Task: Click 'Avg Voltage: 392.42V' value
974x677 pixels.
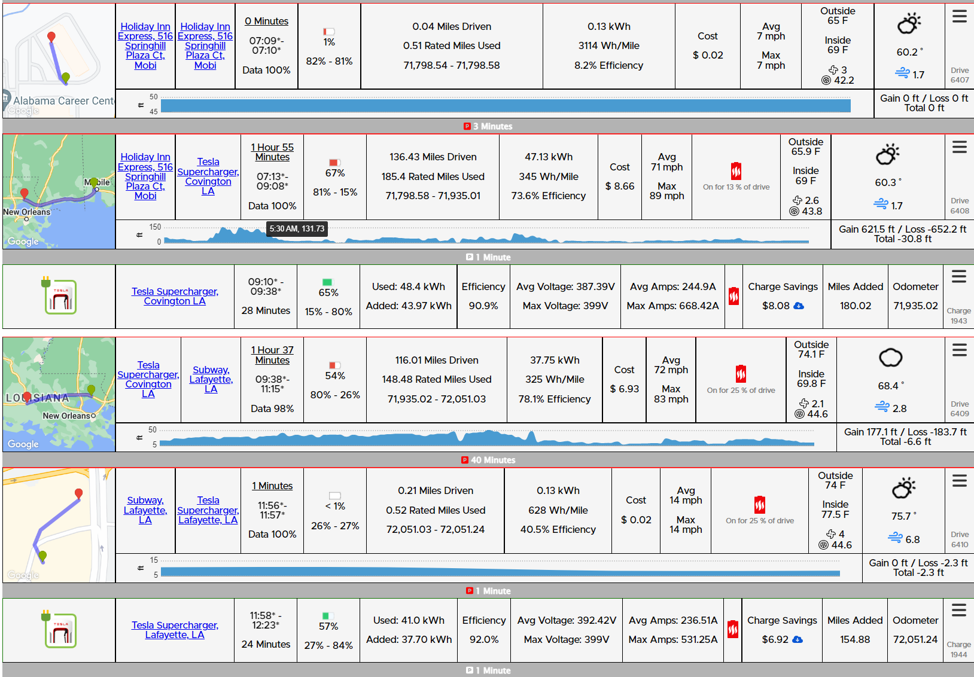Action: [567, 620]
